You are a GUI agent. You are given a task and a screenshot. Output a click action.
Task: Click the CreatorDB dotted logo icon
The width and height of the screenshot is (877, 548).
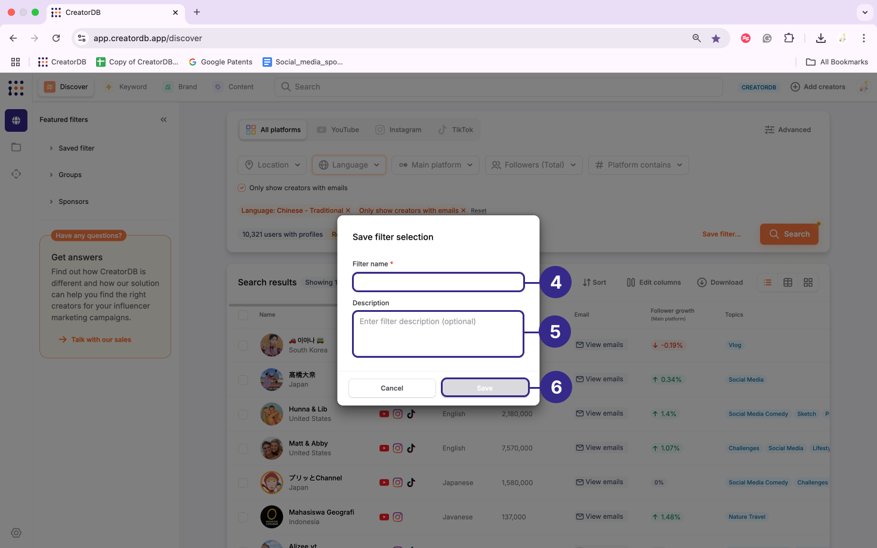(16, 88)
